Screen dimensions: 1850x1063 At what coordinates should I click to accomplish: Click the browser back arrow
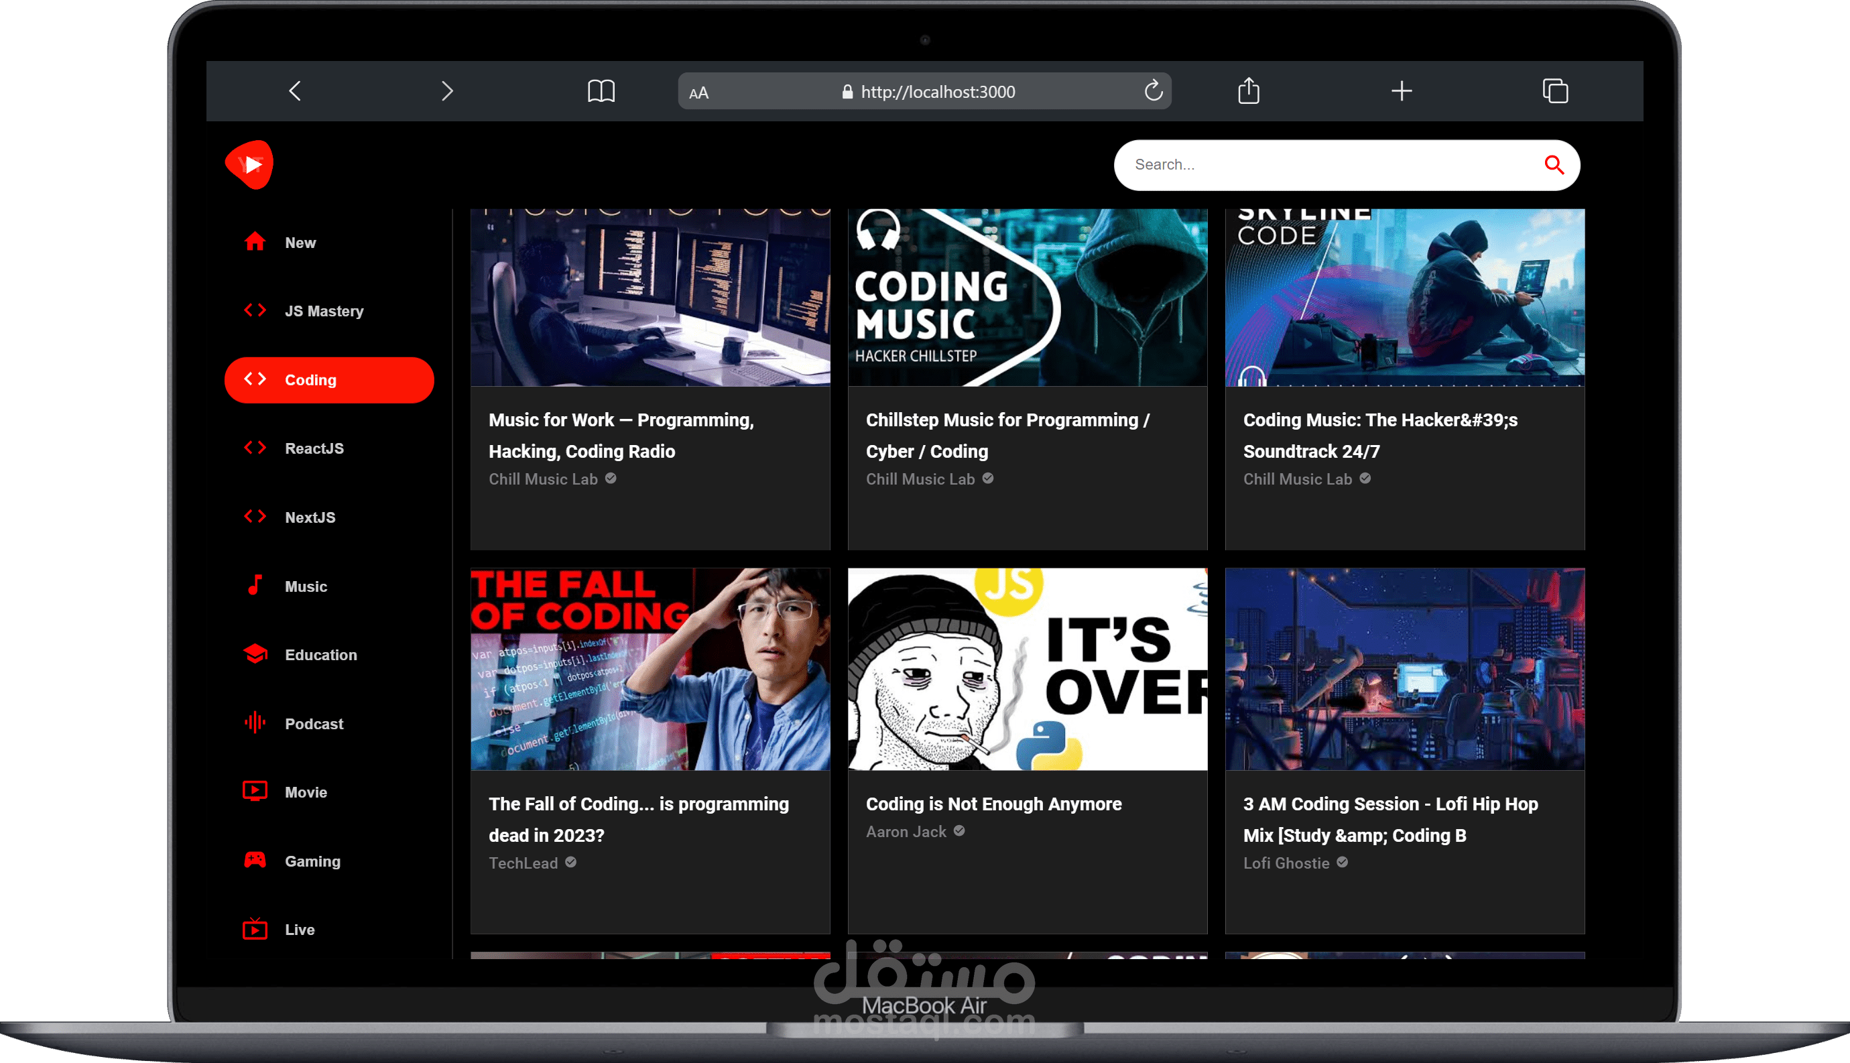(x=295, y=91)
